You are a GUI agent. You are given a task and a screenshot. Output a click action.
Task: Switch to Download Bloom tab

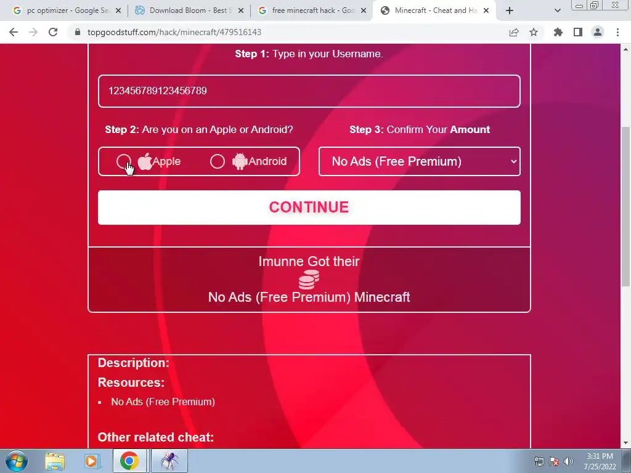tap(189, 10)
